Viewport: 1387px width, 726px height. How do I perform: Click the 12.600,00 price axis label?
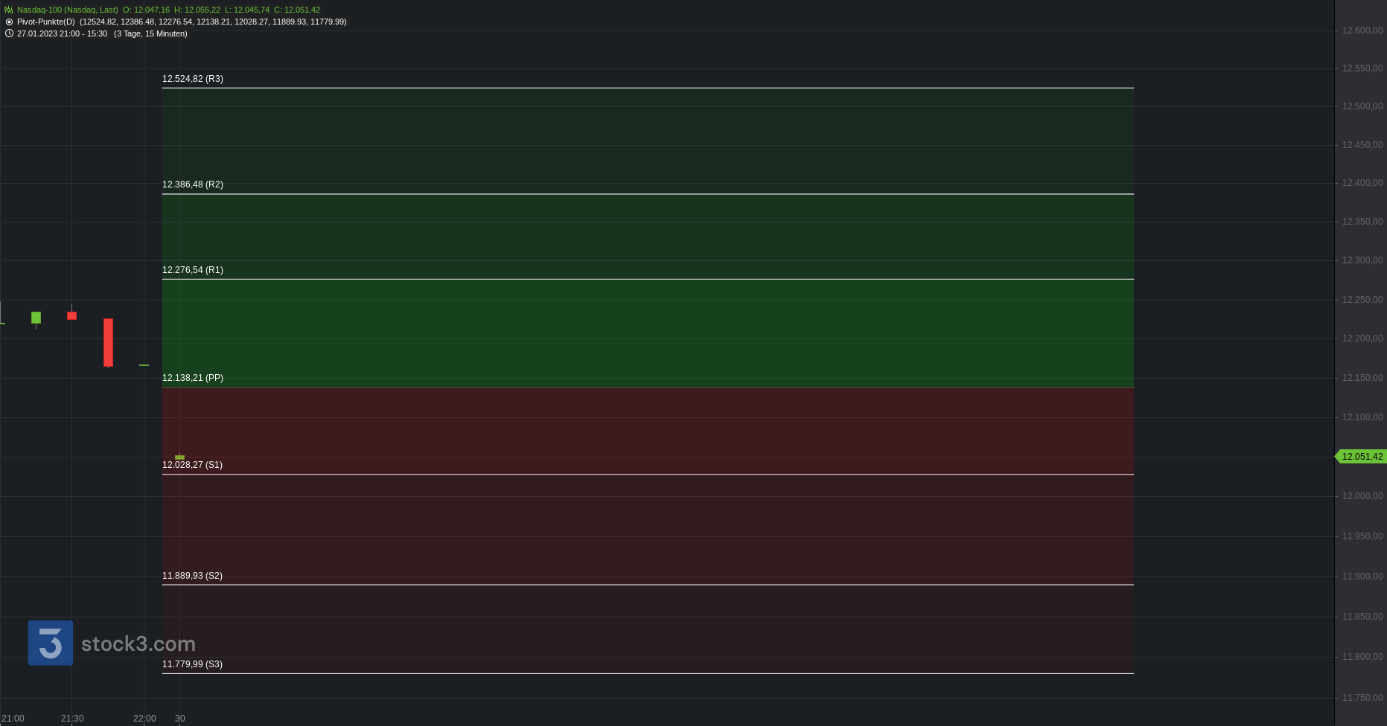coord(1362,30)
